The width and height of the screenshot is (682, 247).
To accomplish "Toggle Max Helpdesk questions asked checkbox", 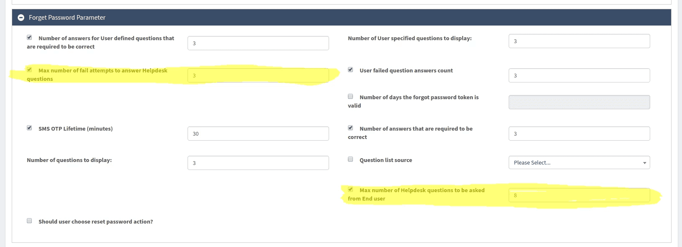I will pos(350,189).
